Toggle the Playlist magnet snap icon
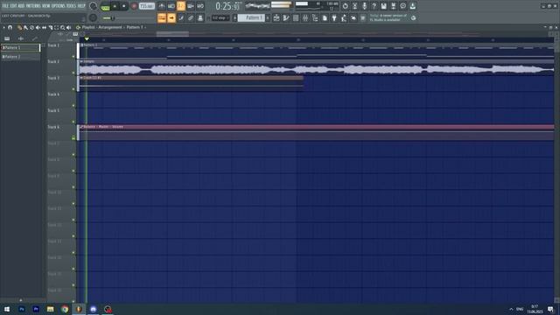 pos(10,27)
